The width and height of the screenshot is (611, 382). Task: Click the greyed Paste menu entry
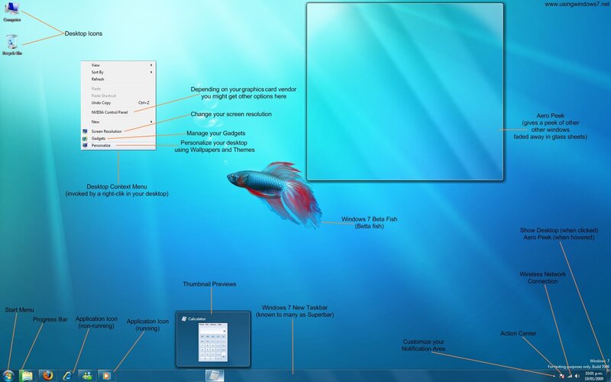pos(118,89)
